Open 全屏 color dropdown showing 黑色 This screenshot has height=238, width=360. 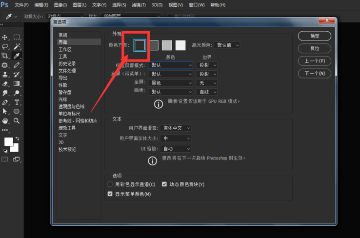(x=170, y=83)
